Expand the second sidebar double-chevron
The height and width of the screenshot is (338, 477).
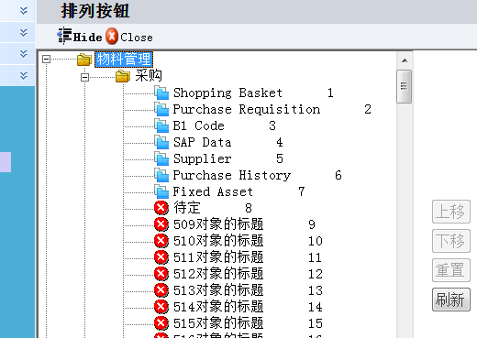[x=24, y=33]
